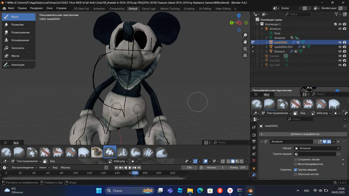Image resolution: width=349 pixels, height=196 pixels.
Task: Pick the highlighted active brush thumbnail
Action: click(110, 152)
